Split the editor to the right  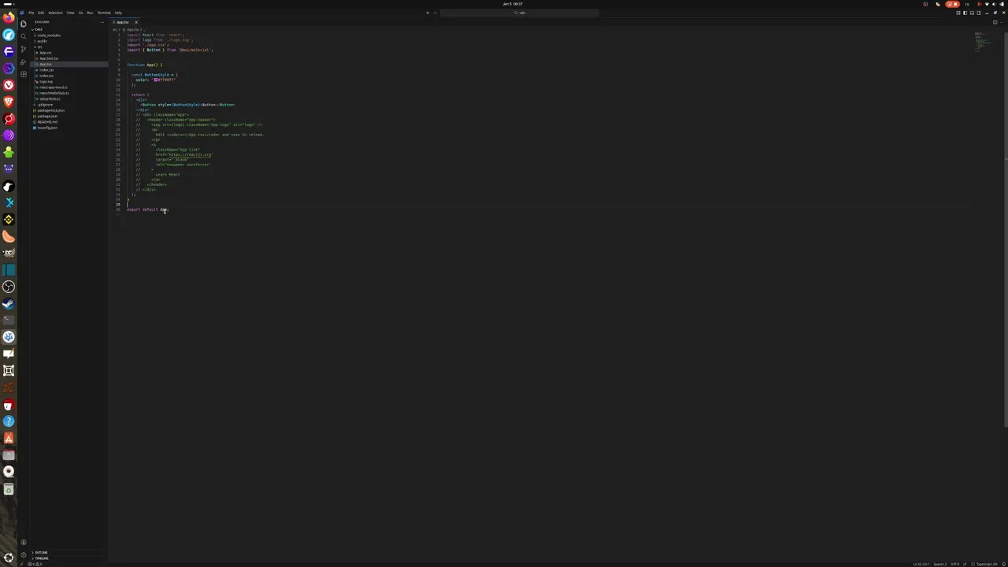pos(995,22)
